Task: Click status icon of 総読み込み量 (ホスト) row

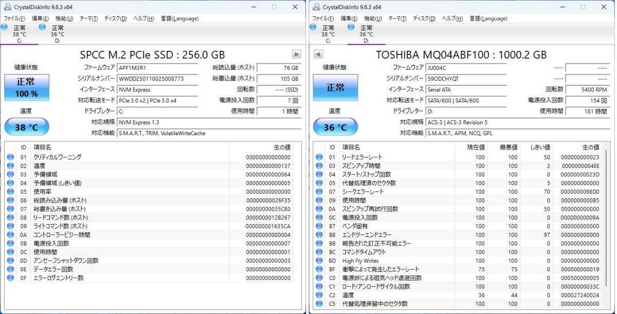Action: click(10, 200)
